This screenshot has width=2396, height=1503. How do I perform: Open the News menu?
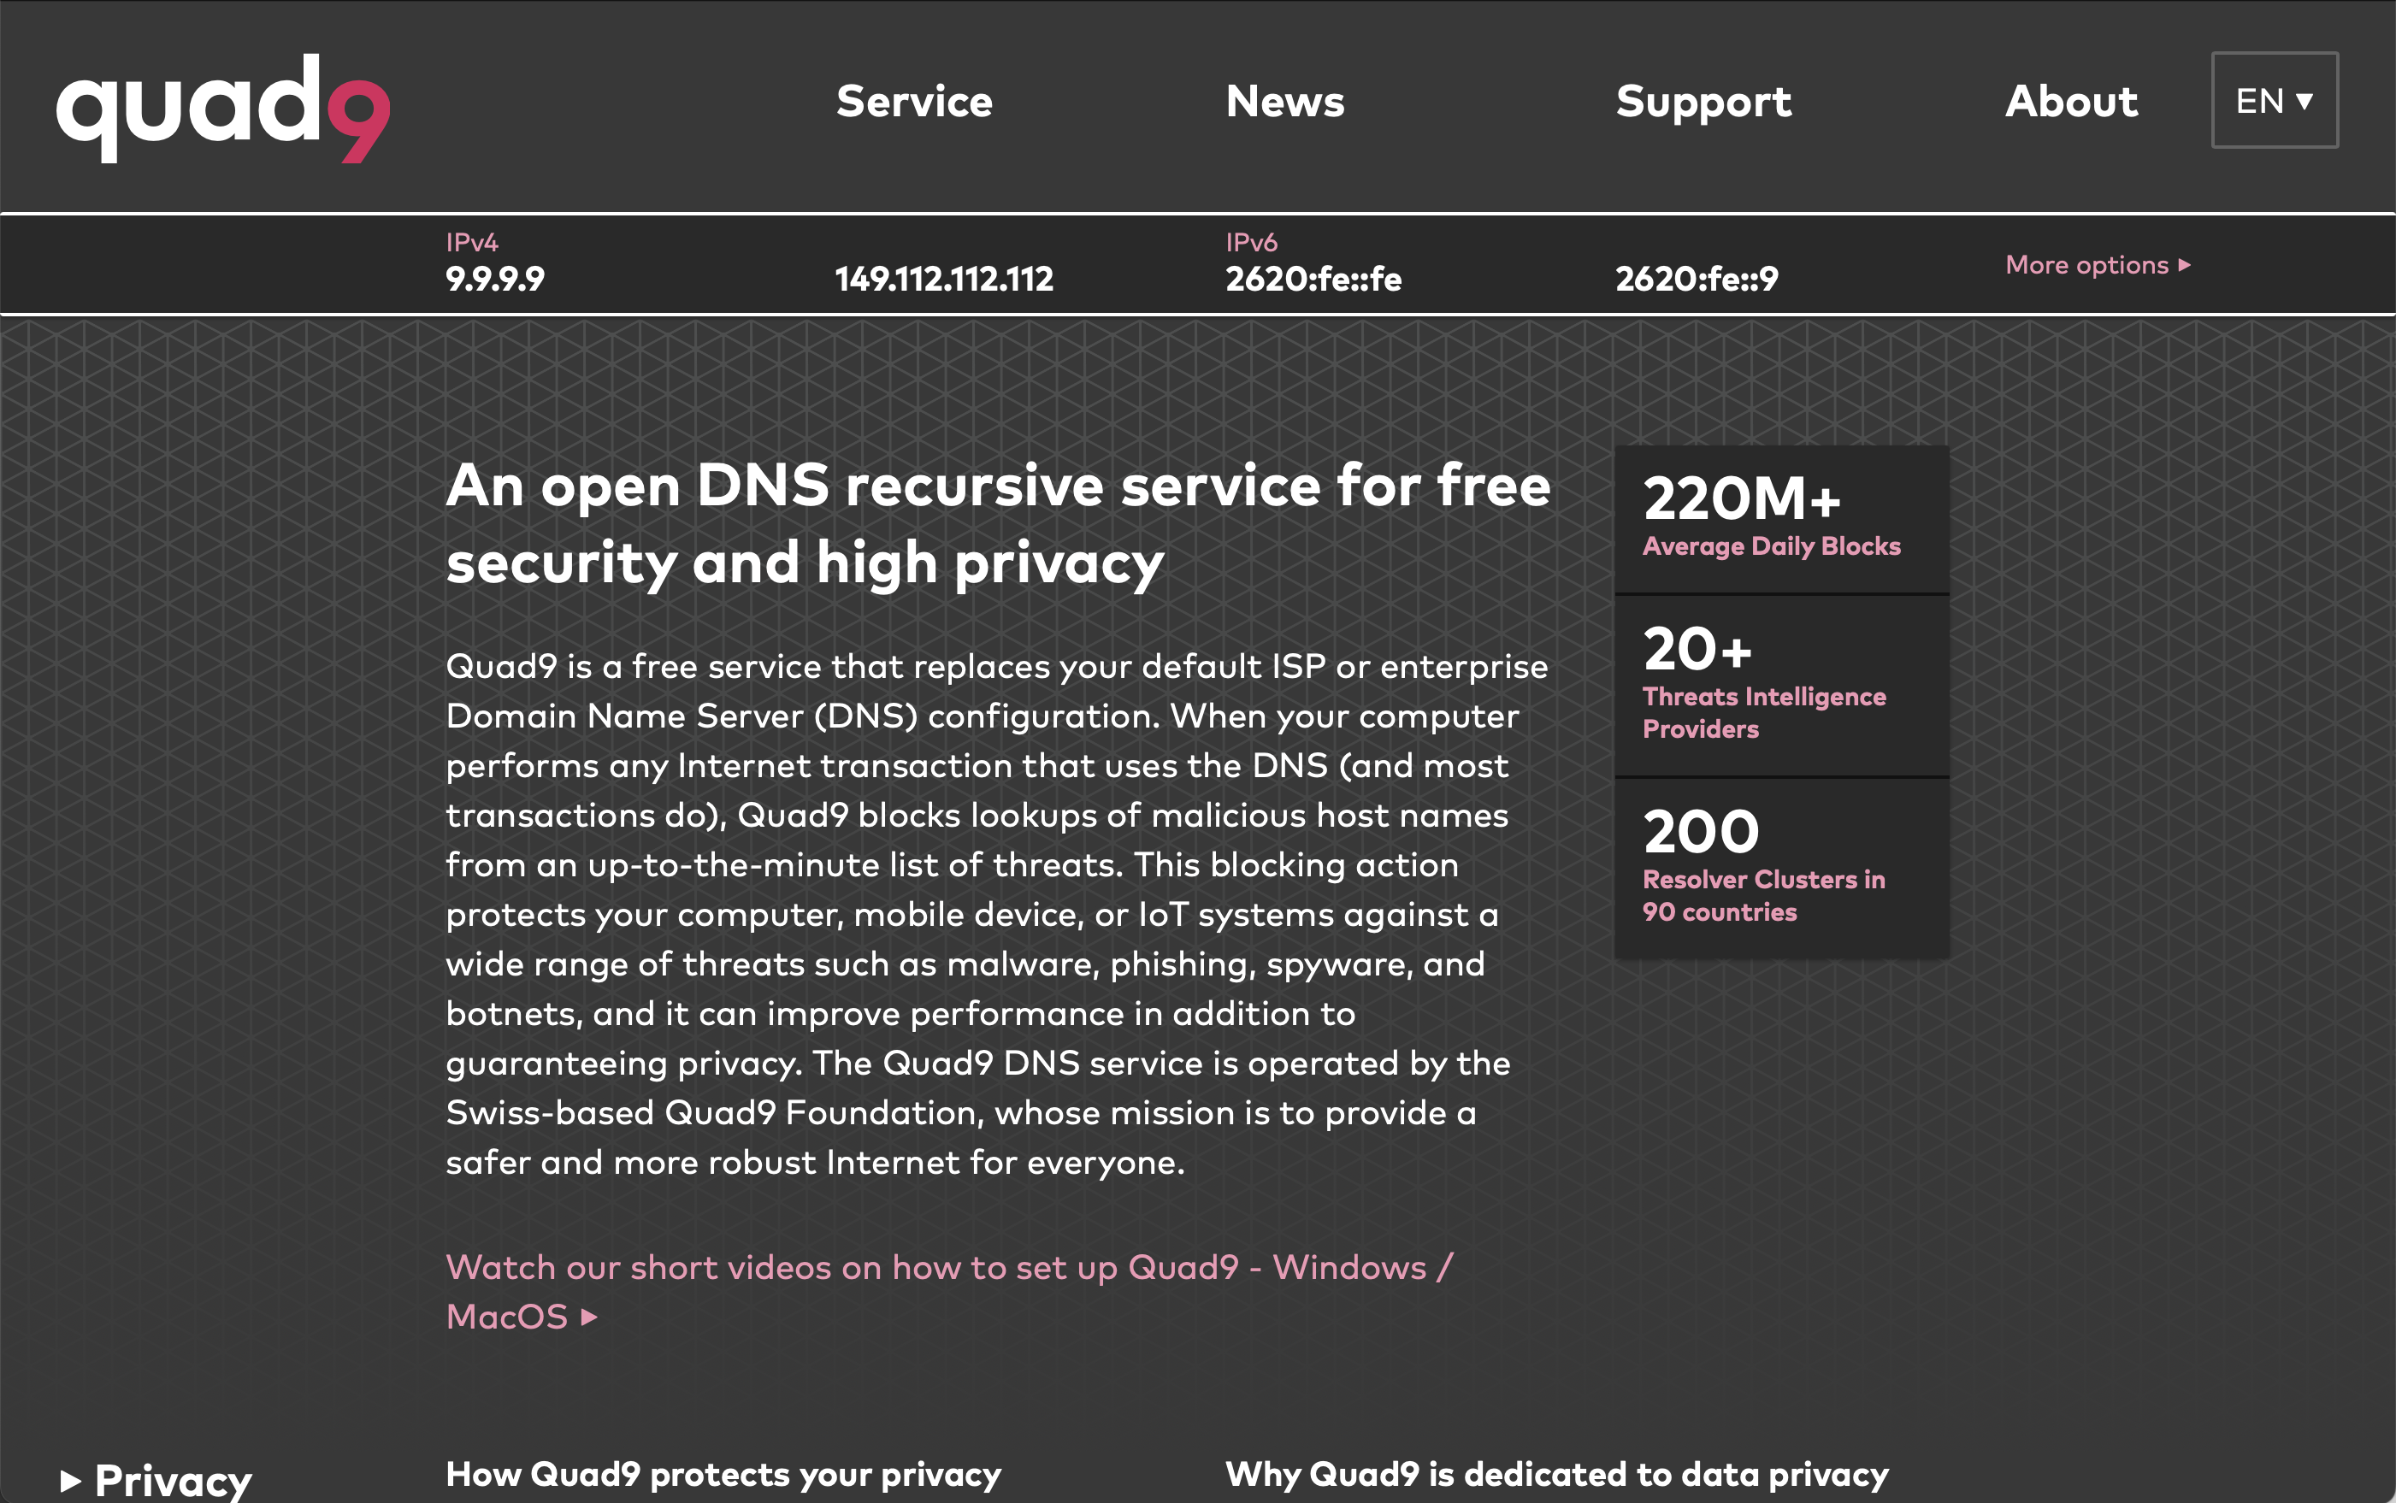coord(1285,100)
